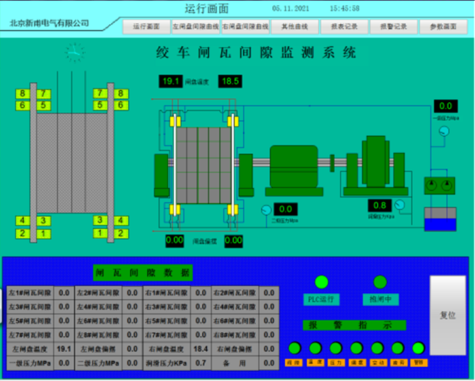The width and height of the screenshot is (475, 381).
Task: Click the analog clock icon
Action: point(75,52)
